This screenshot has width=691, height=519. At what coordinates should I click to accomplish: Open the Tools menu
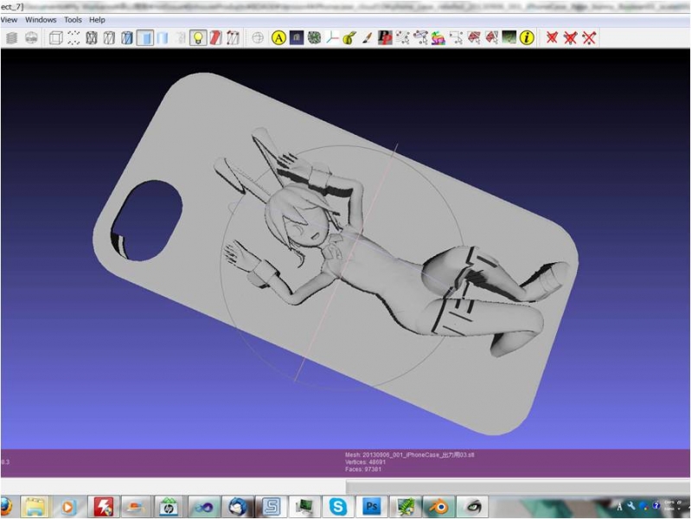(73, 20)
